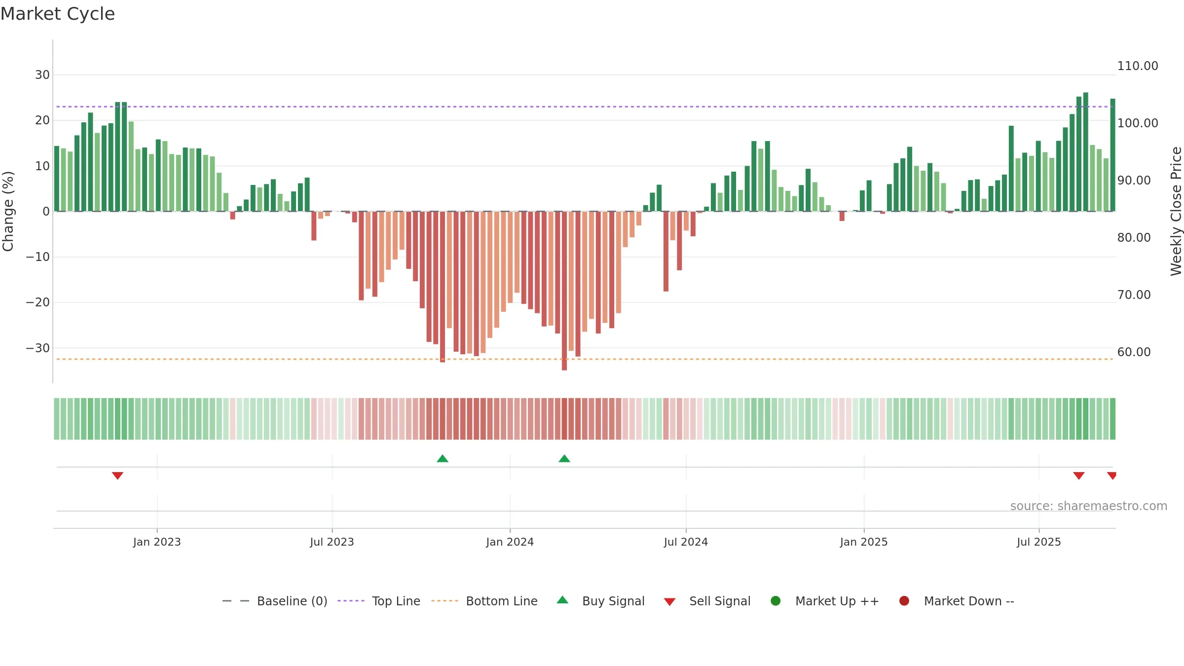Click the Jul 2024 axis label

point(686,542)
